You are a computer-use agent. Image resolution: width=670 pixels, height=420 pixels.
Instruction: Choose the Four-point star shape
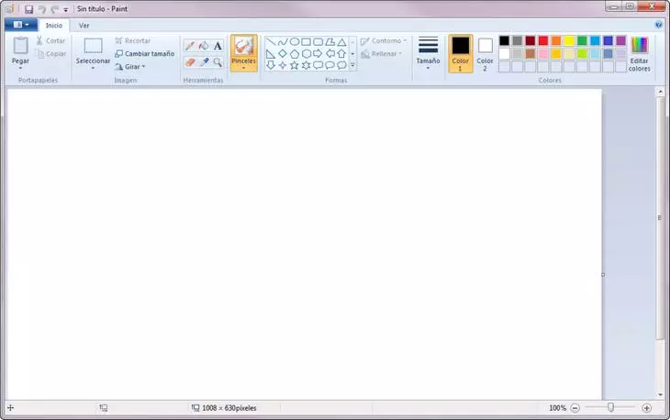pyautogui.click(x=283, y=65)
